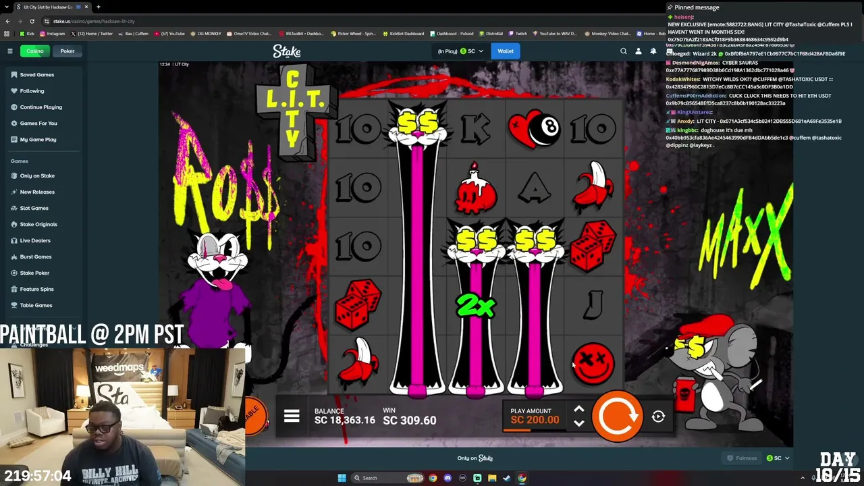Open the Stake search icon
The image size is (864, 486).
(624, 51)
